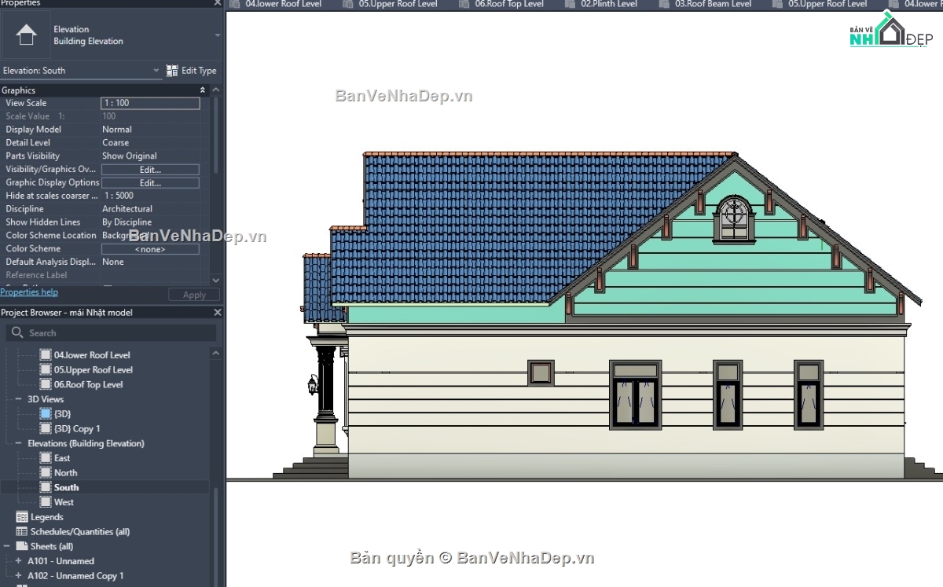Click the view icon beside West elevation

[46, 502]
